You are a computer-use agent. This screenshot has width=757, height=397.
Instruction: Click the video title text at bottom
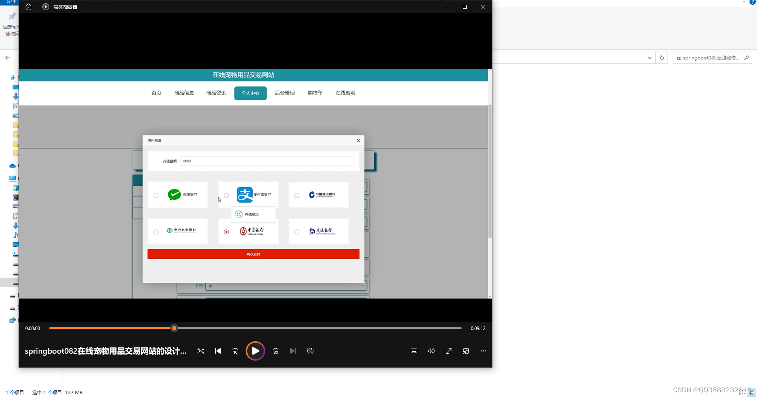pyautogui.click(x=106, y=351)
